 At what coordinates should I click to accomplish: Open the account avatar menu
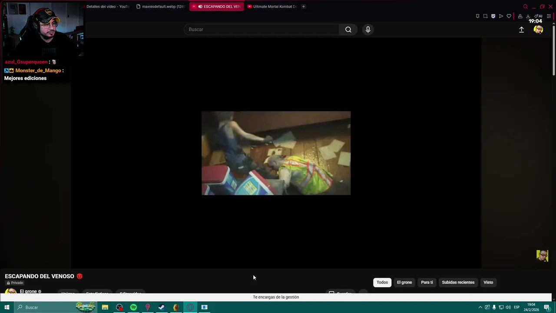538,30
